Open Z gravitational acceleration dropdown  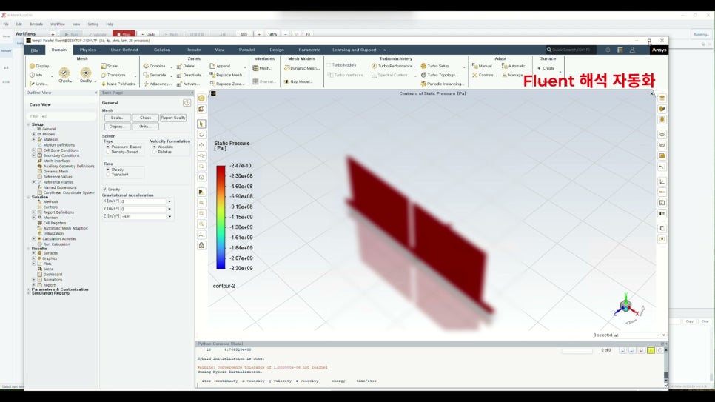(x=169, y=216)
